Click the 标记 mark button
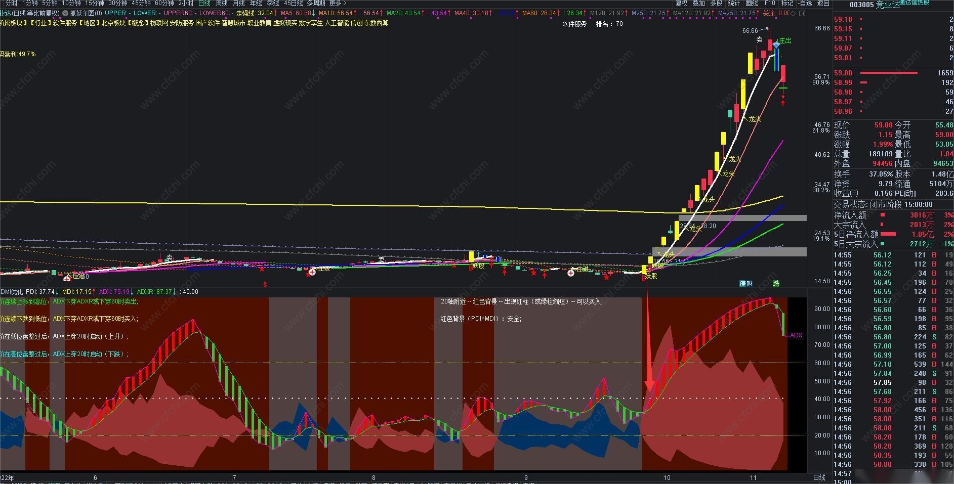 [x=787, y=3]
